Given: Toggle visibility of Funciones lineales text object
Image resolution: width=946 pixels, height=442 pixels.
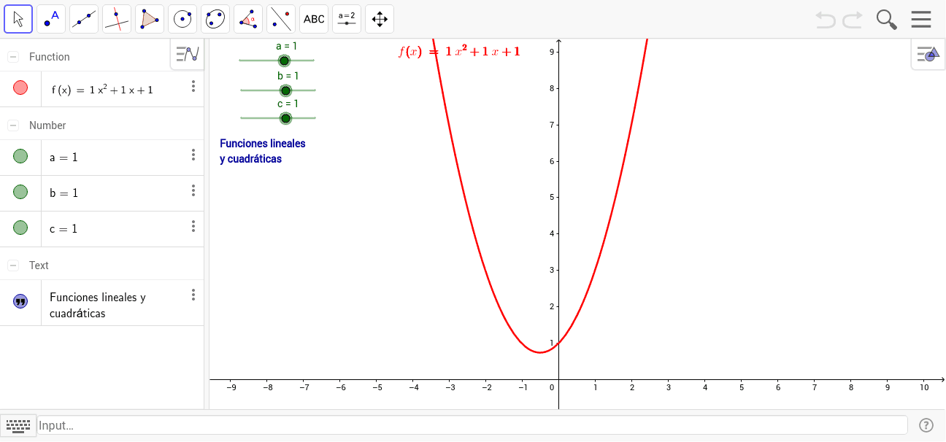Looking at the screenshot, I should coord(20,301).
